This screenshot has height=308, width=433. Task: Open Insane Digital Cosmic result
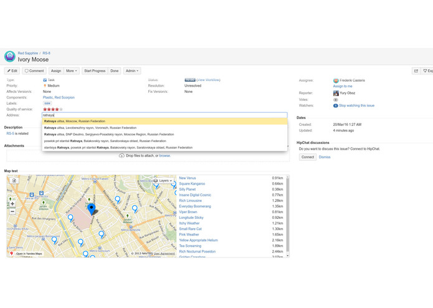(195, 195)
